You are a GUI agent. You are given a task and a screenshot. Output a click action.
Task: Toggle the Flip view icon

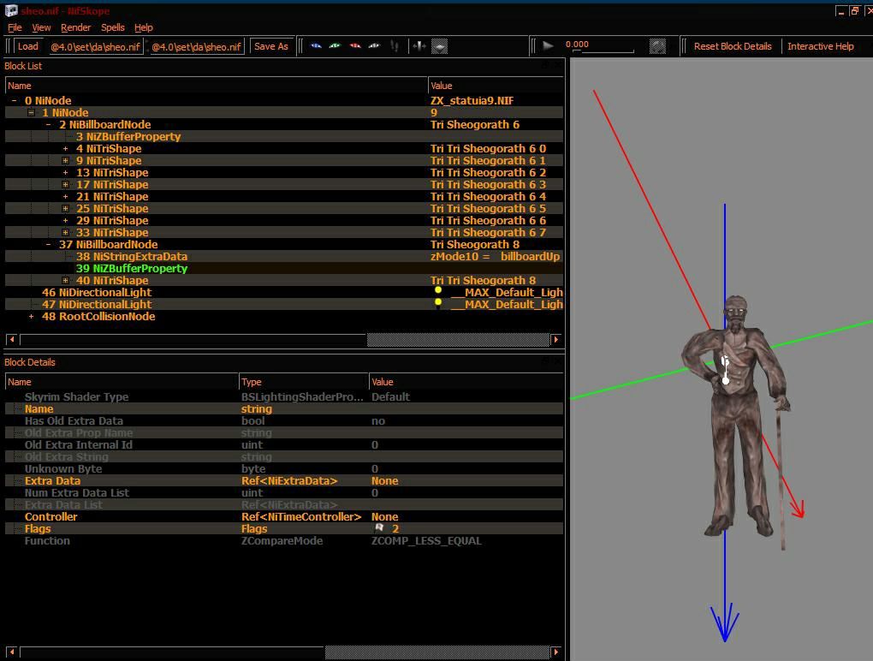(x=419, y=46)
